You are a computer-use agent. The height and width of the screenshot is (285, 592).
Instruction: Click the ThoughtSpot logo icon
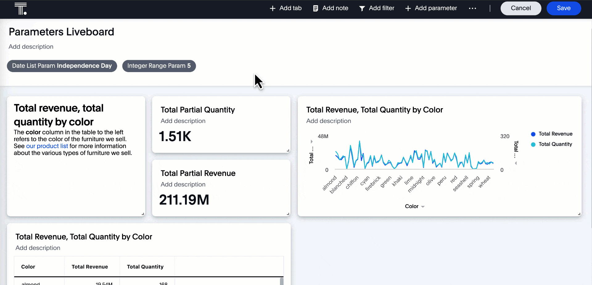coord(20,9)
